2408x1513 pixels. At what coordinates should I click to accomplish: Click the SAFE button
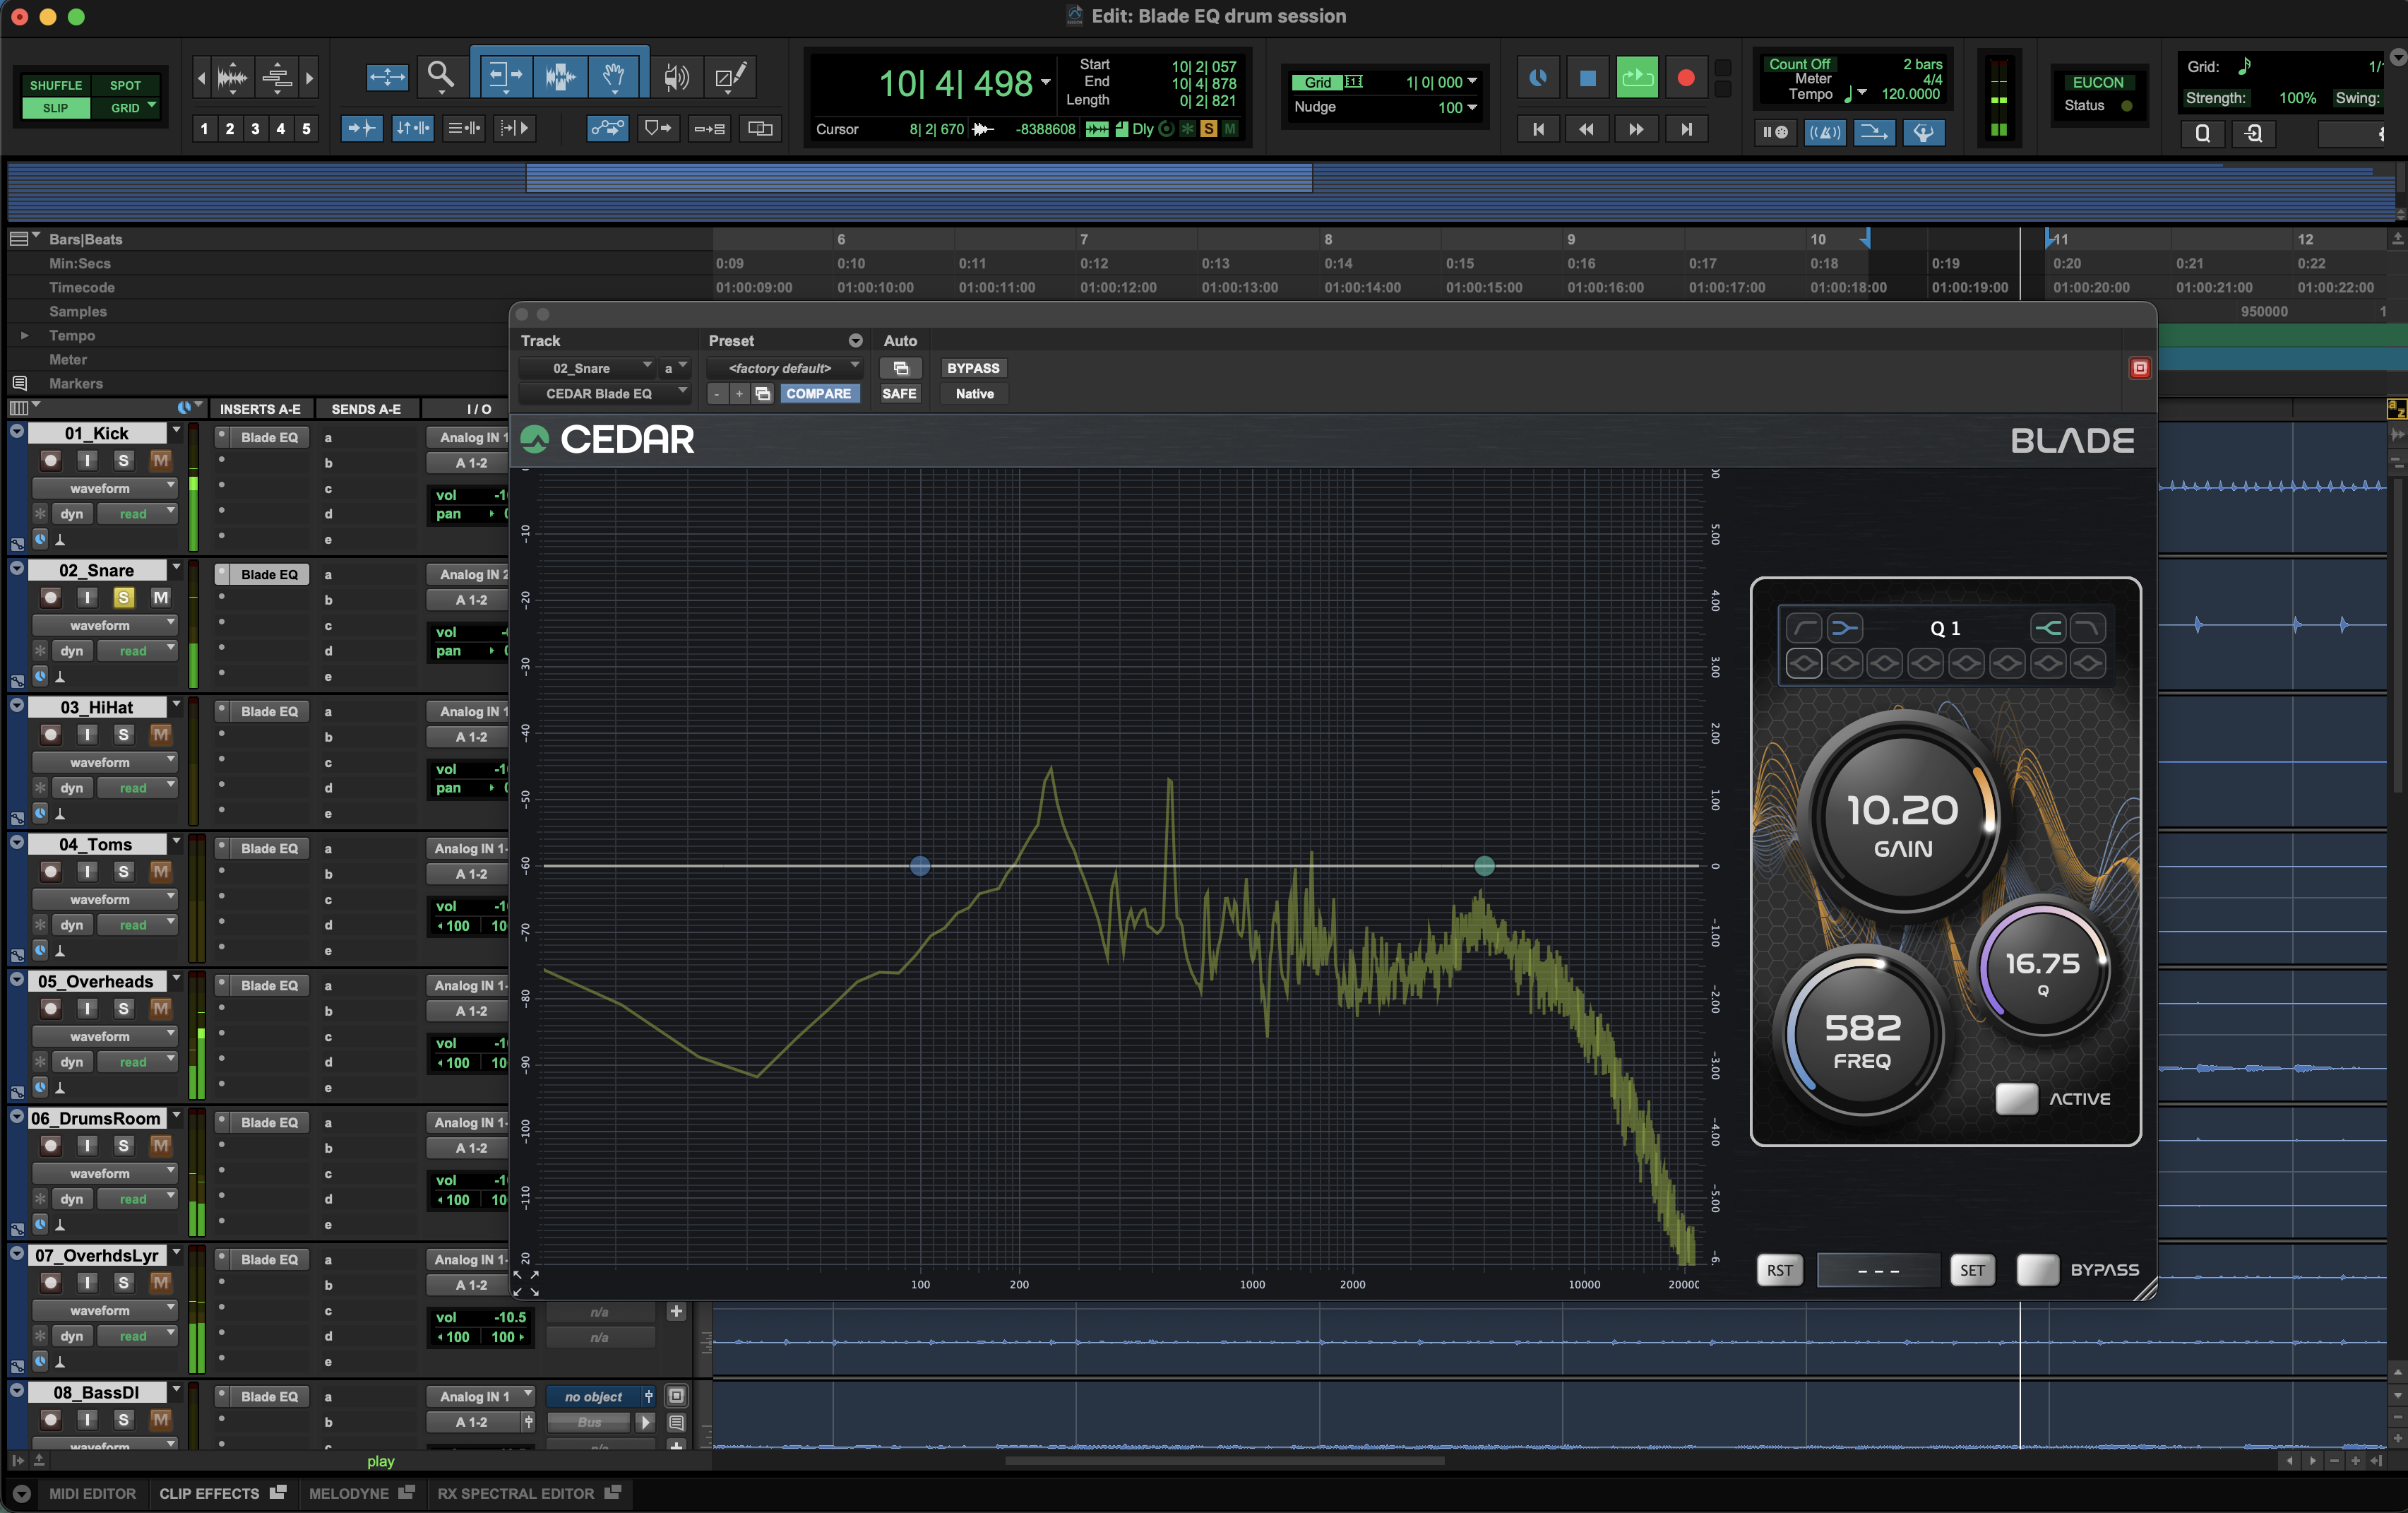pyautogui.click(x=899, y=393)
